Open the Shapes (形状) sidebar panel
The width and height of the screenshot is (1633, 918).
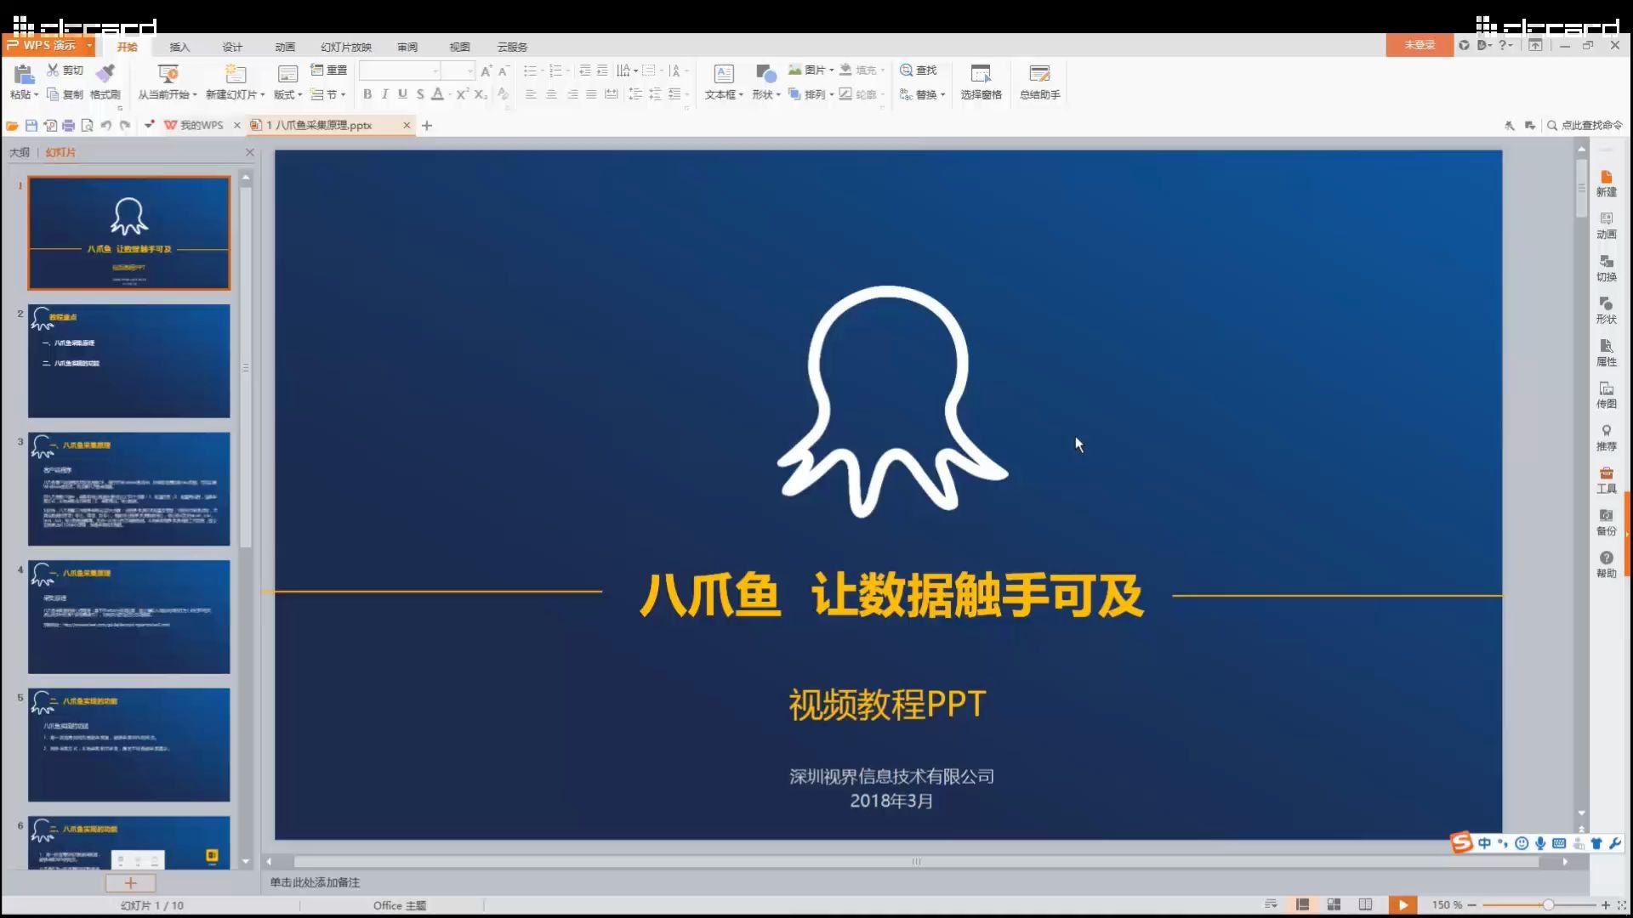(1606, 311)
